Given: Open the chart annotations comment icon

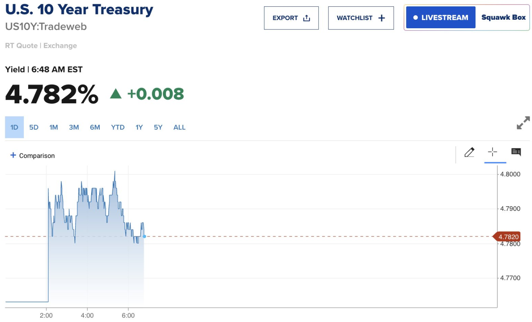Looking at the screenshot, I should click(516, 152).
